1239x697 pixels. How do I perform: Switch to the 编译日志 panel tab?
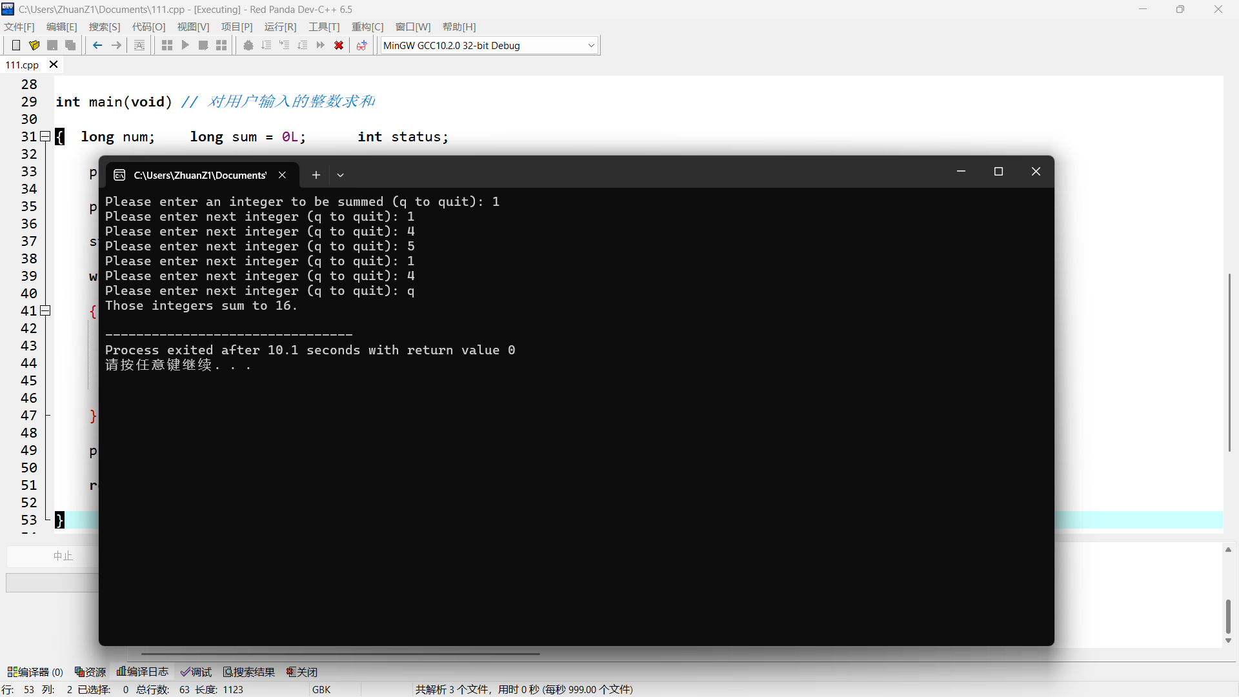[x=143, y=672]
